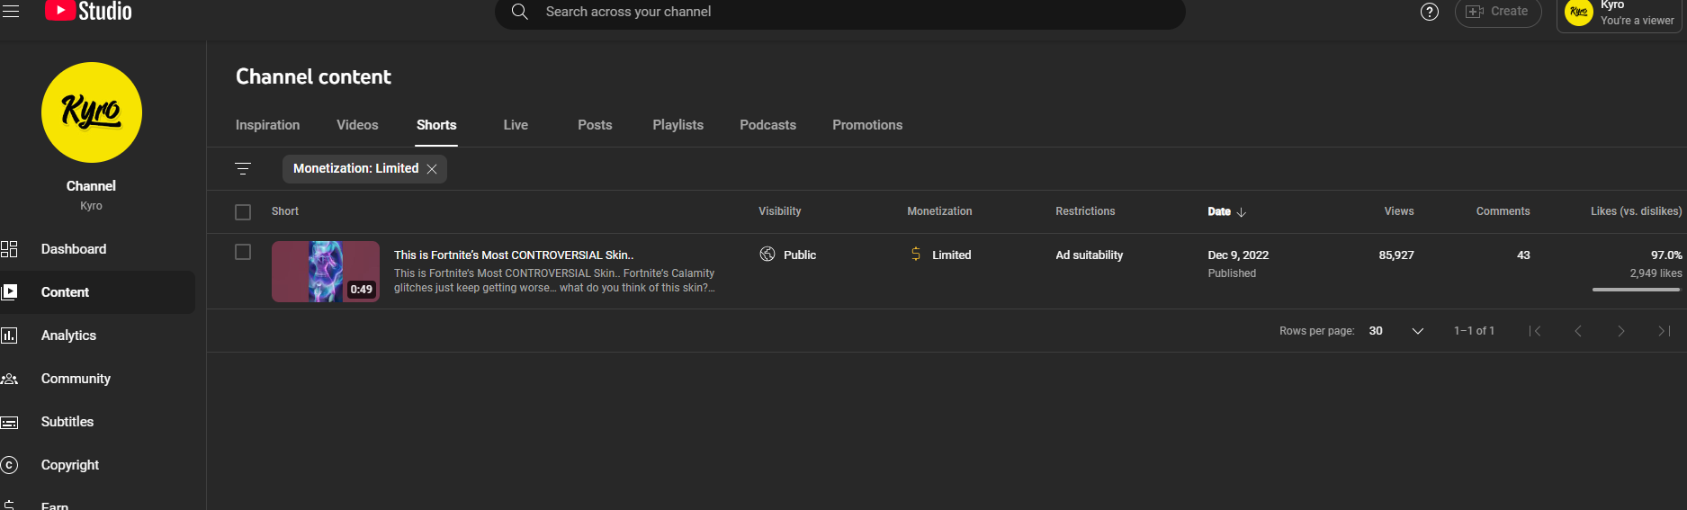
Task: Click the 1–1 of 1 page indicator
Action: (1474, 331)
